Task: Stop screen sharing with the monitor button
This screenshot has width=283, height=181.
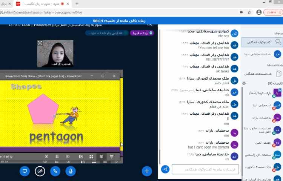Action: point(25,171)
